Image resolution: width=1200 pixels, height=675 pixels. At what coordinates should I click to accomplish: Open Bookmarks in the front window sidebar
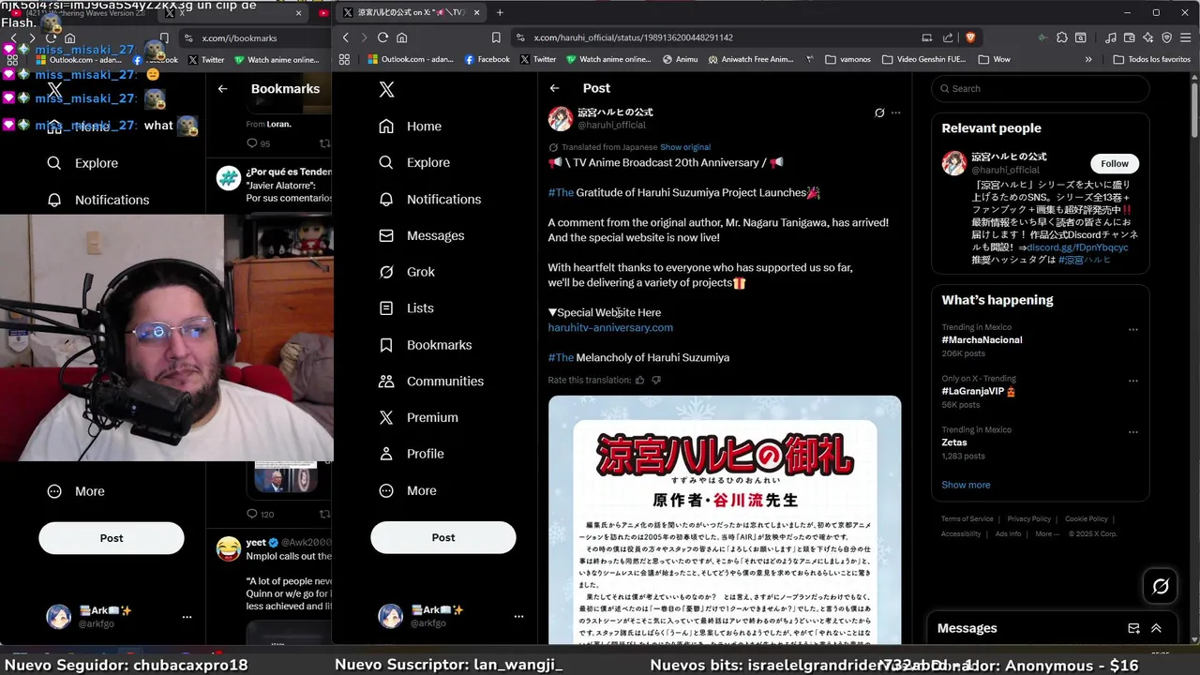425,345
